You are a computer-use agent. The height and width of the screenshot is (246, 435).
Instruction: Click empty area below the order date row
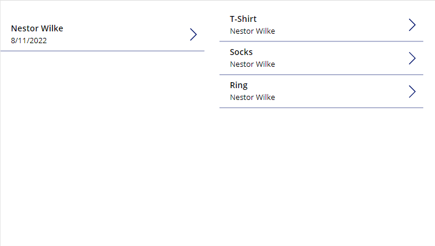102,147
